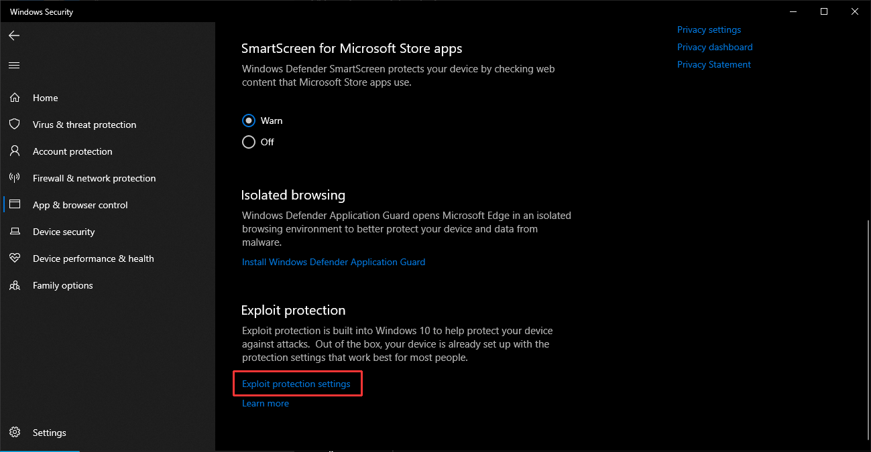Switch to Family options section
Image resolution: width=871 pixels, height=452 pixels.
[x=63, y=285]
